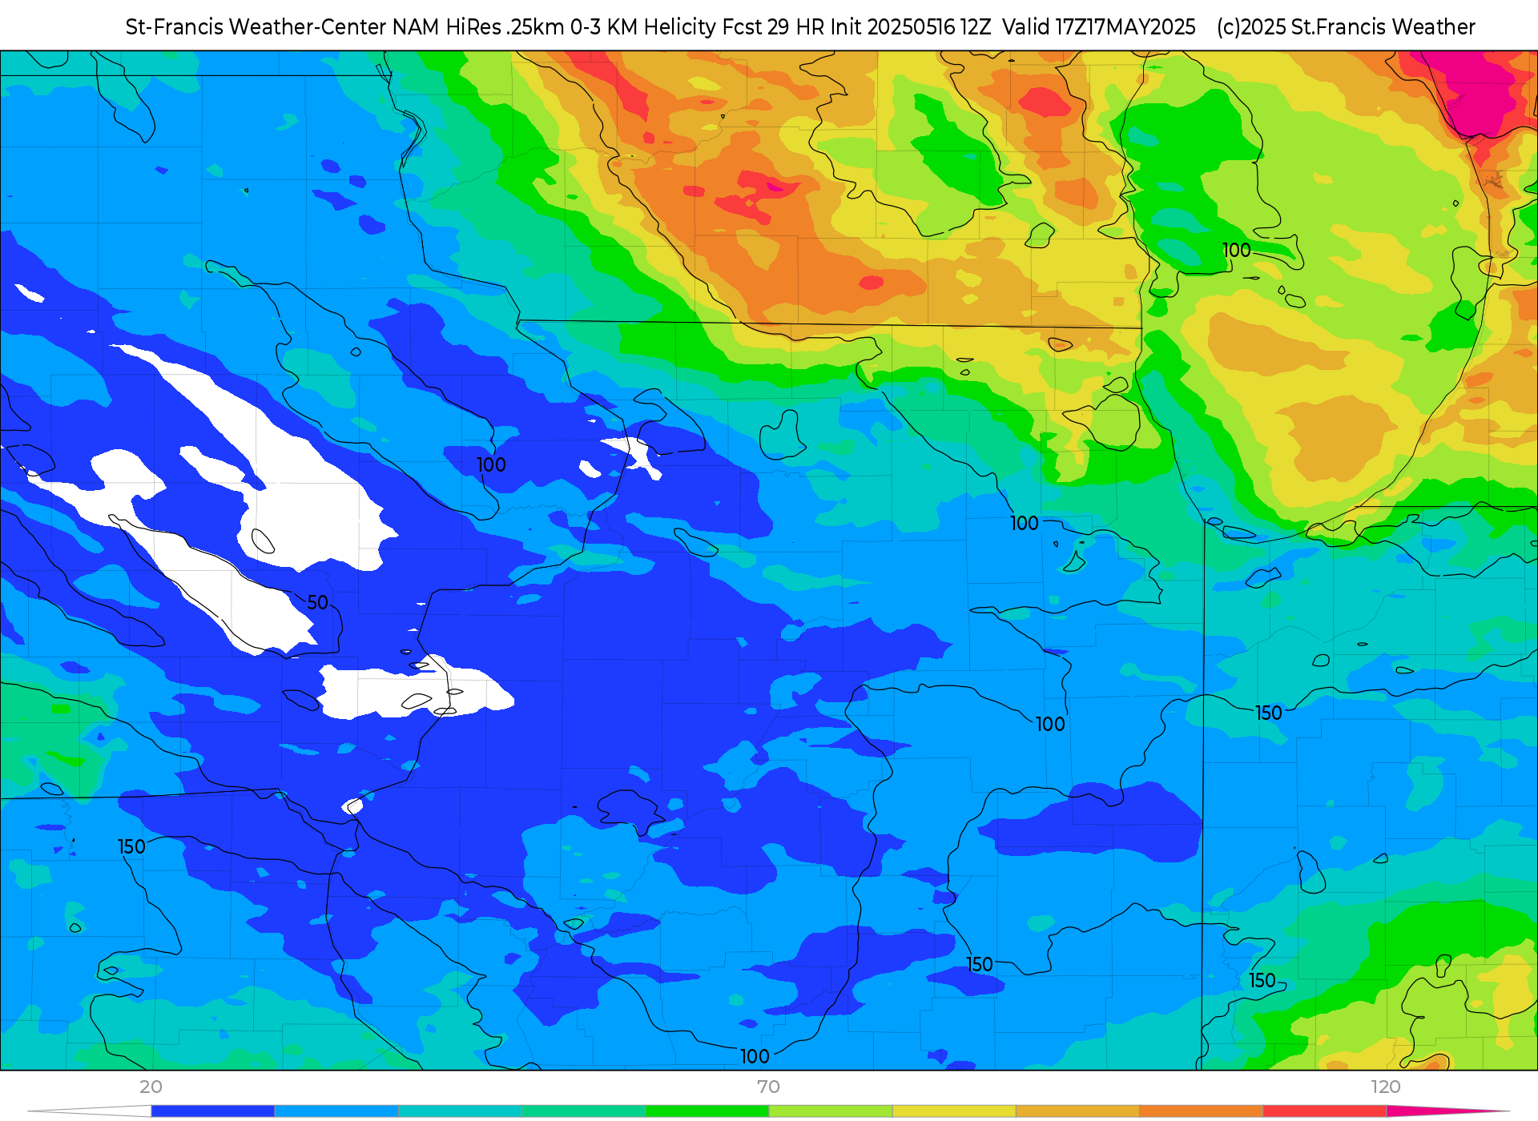
Task: Click the yellow color bar segment
Action: tap(954, 1111)
